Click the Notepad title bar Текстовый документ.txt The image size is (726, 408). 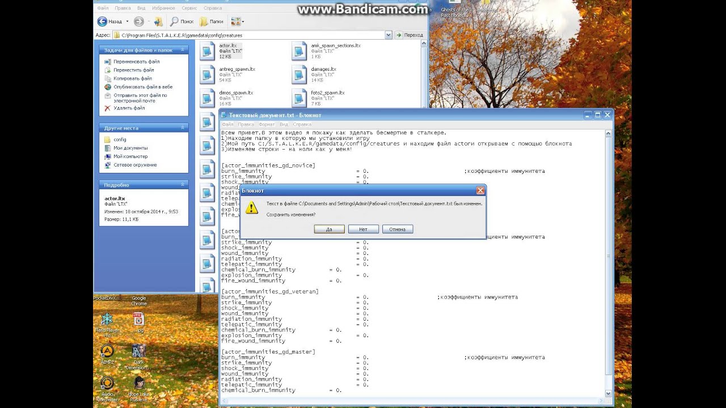[x=275, y=115]
